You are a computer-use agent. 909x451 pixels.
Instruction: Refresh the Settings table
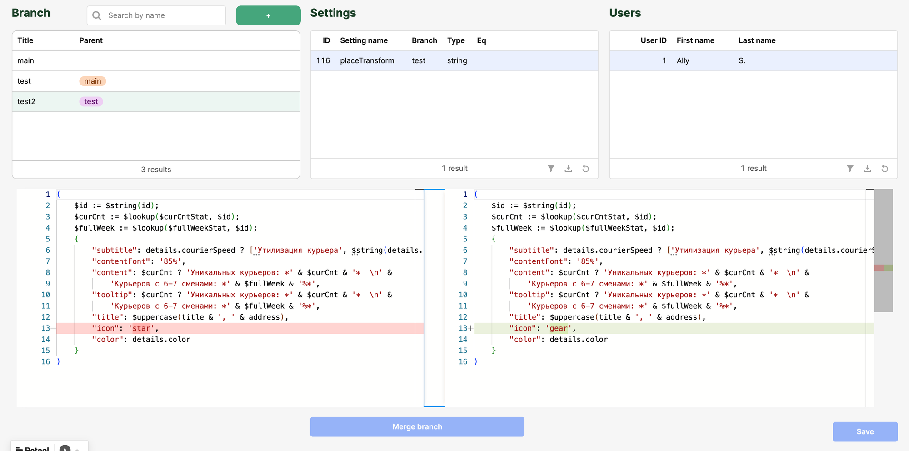click(x=586, y=169)
